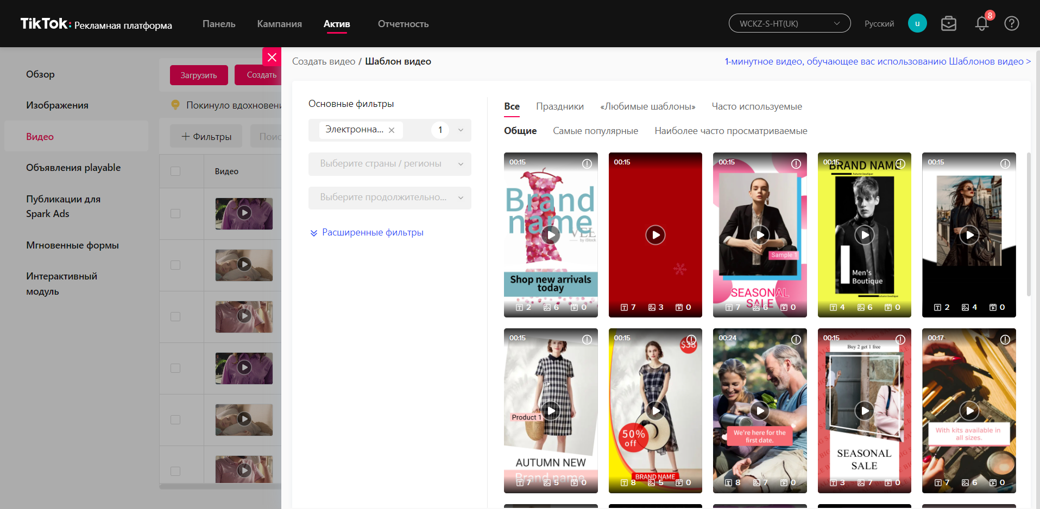Open the notifications bell icon
The width and height of the screenshot is (1040, 509).
[981, 24]
